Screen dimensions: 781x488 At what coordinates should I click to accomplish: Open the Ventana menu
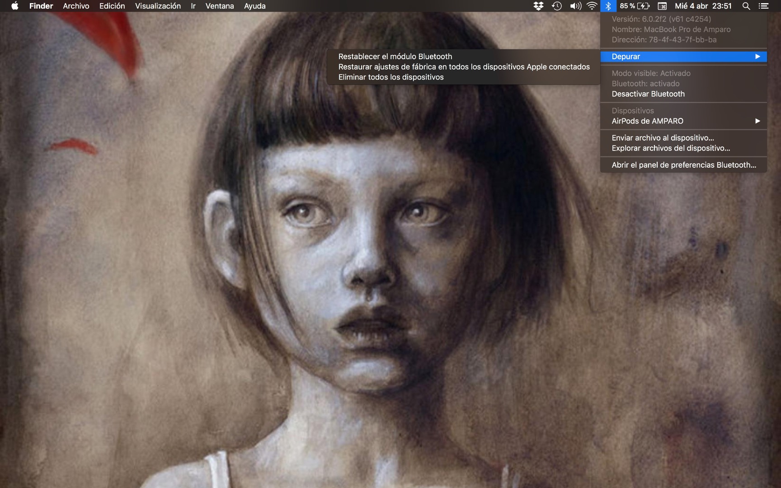tap(220, 6)
